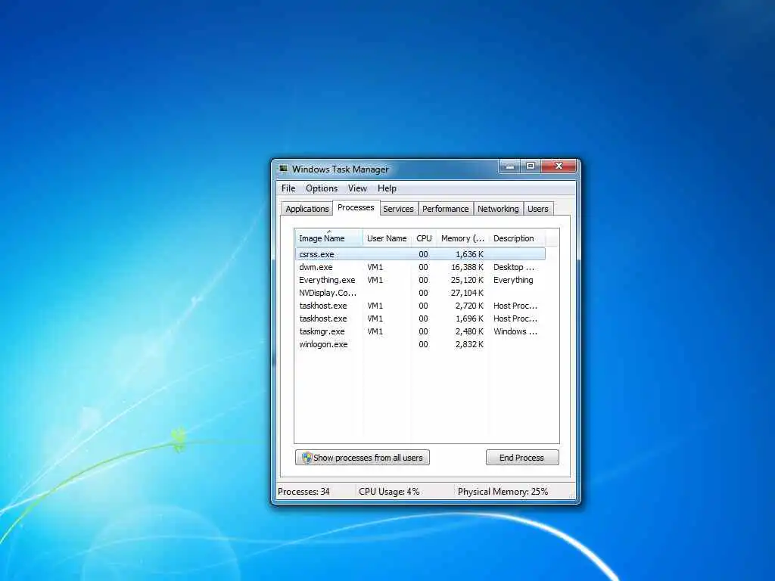775x581 pixels.
Task: Click the Processes: 34 status entry
Action: (303, 492)
